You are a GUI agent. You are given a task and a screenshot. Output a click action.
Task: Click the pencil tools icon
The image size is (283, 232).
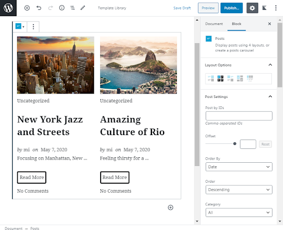[x=83, y=8]
